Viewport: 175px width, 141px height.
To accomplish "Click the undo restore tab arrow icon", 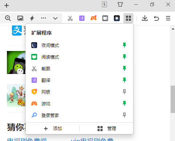I will (156, 18).
